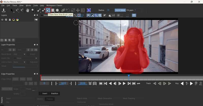Open the Help menu
The image size is (203, 106).
pos(42,5)
